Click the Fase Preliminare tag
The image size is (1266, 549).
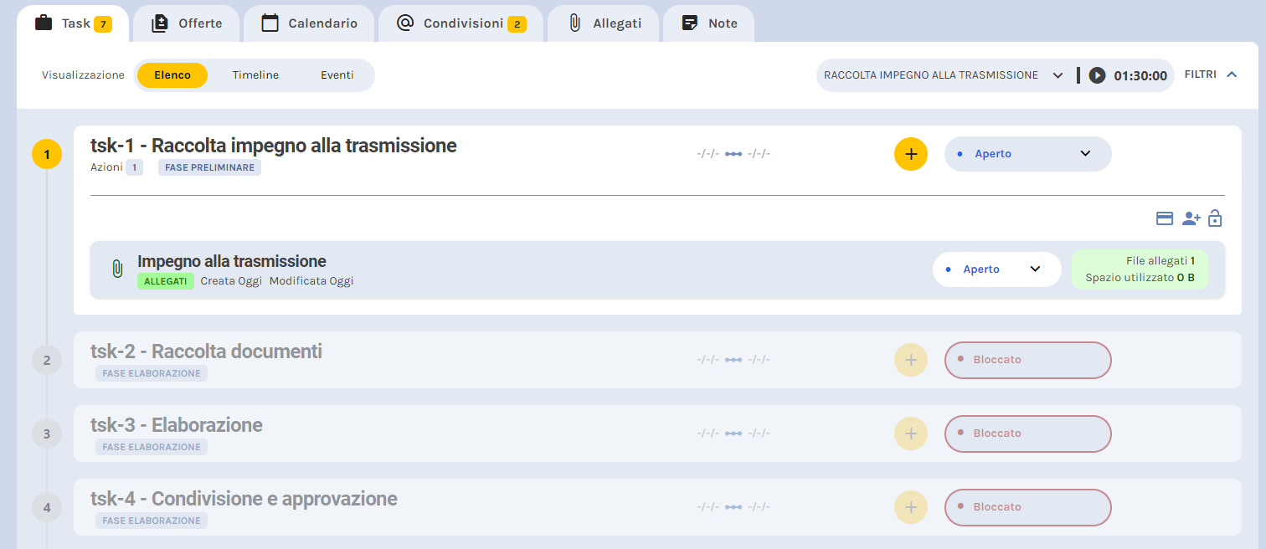coord(209,167)
